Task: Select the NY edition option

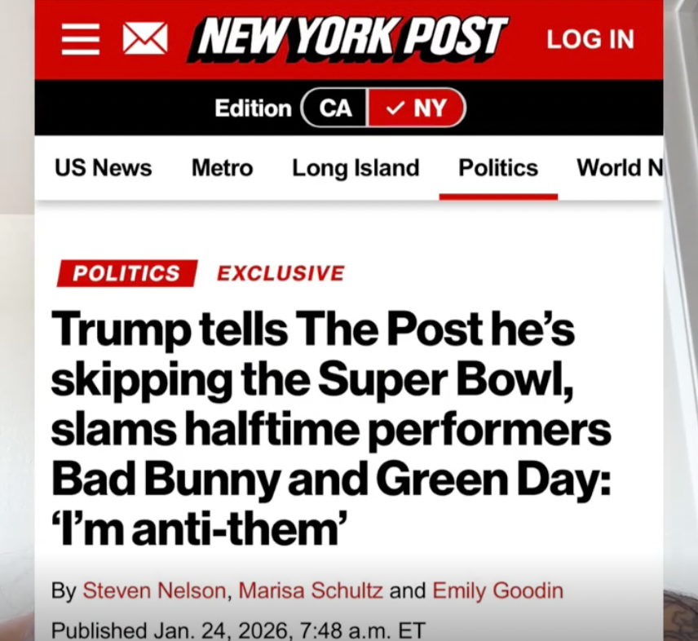Action: pyautogui.click(x=417, y=108)
